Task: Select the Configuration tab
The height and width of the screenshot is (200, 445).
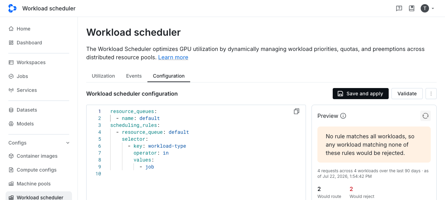Action: pos(169,76)
